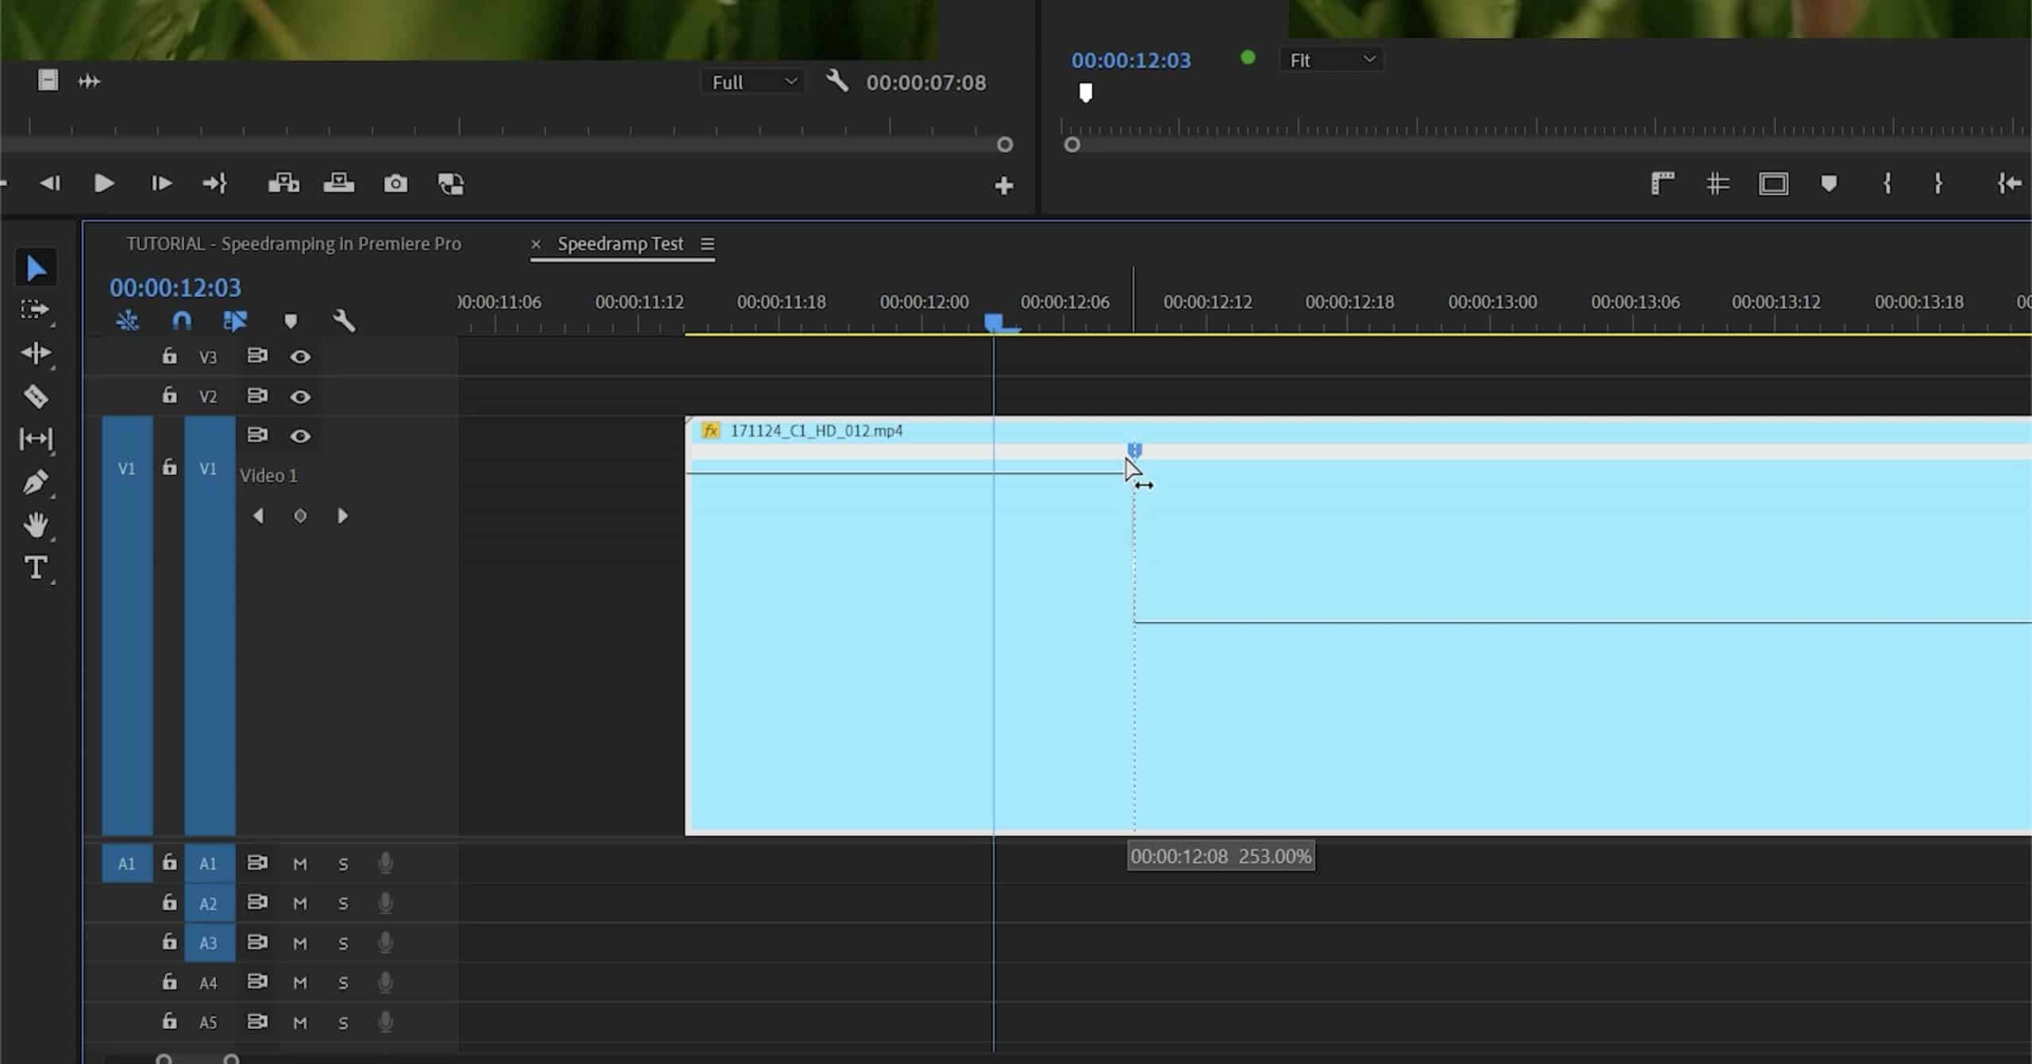Select the Hand tool

coord(36,524)
